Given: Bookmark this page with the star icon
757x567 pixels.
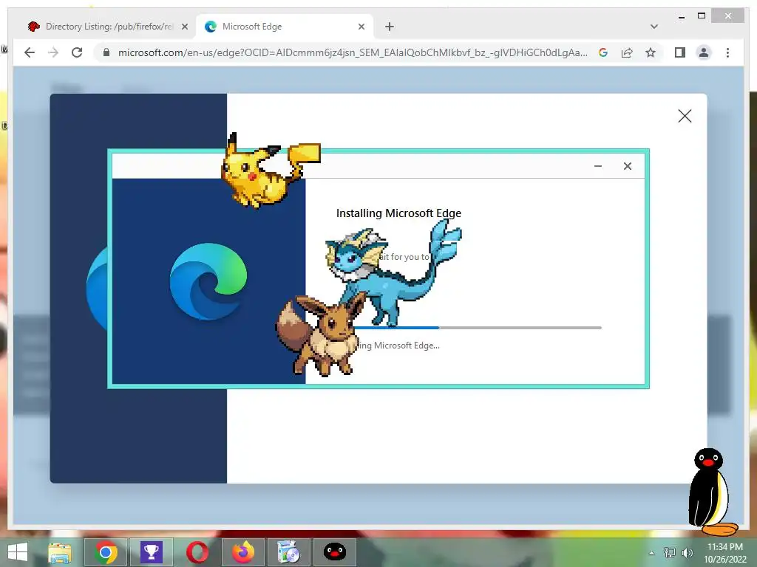Looking at the screenshot, I should click(x=651, y=52).
